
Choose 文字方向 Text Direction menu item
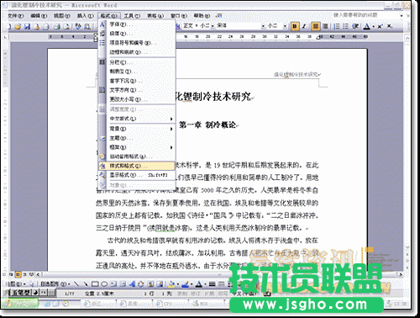click(x=137, y=90)
